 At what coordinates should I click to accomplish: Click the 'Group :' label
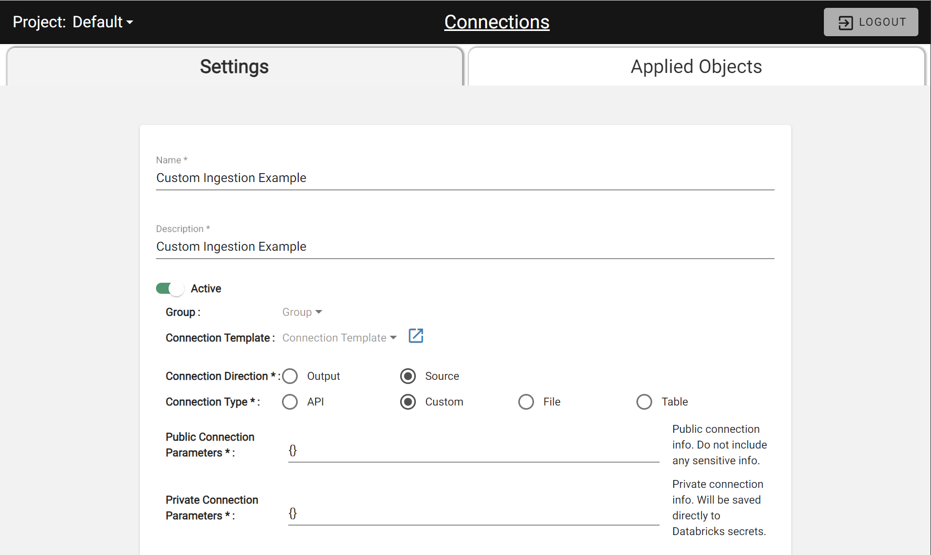tap(183, 312)
